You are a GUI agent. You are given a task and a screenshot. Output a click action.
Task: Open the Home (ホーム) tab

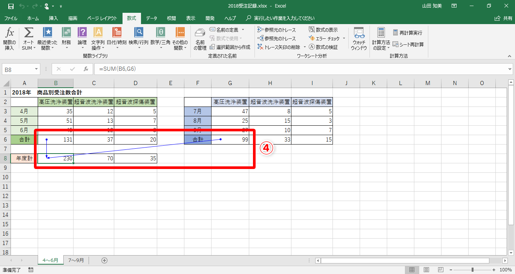pyautogui.click(x=33, y=18)
